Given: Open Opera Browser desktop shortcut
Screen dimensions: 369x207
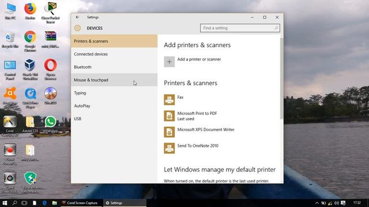Looking at the screenshot, I should pyautogui.click(x=50, y=70).
